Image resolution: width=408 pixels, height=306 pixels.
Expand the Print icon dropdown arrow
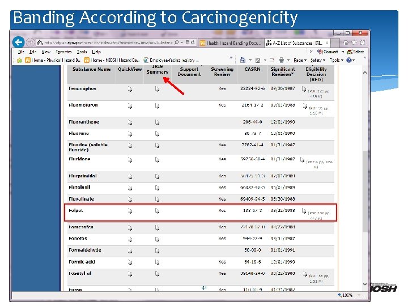(288, 61)
